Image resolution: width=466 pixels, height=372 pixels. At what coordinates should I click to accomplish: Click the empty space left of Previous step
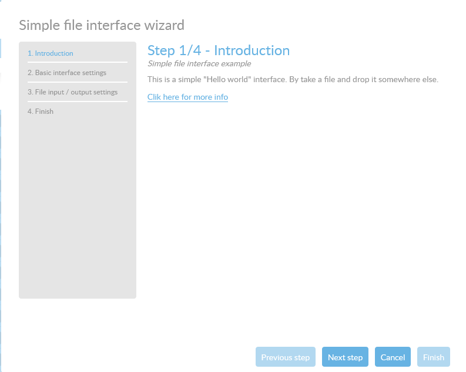(147, 357)
